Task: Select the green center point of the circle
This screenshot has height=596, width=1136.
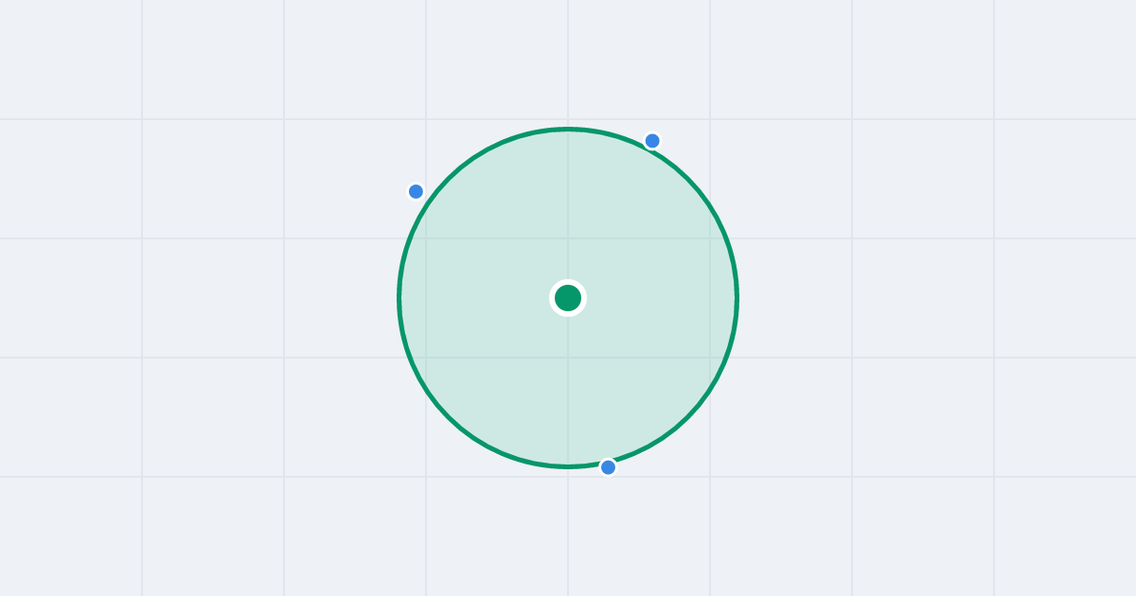Action: pos(568,298)
